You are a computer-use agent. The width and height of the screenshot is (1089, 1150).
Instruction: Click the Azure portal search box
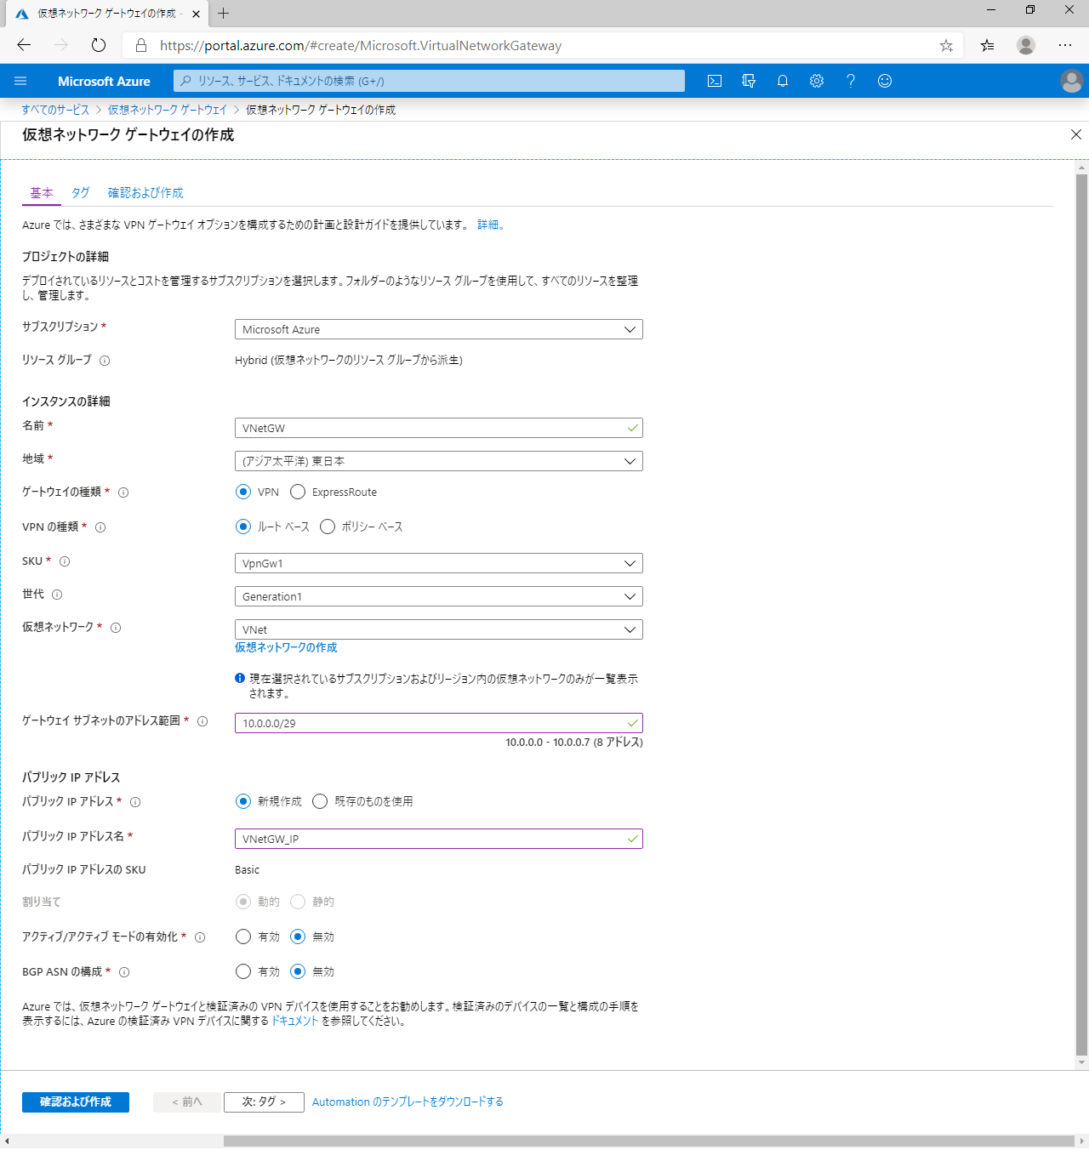[429, 81]
